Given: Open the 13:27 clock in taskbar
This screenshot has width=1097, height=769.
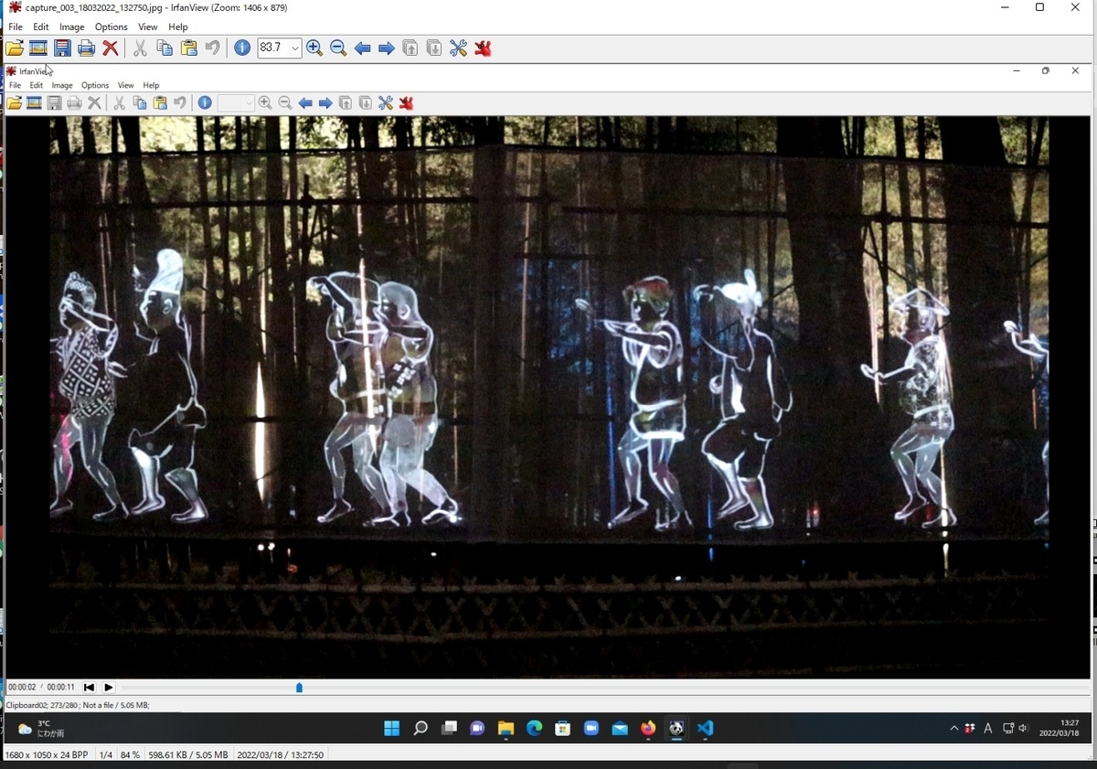Looking at the screenshot, I should (1058, 728).
